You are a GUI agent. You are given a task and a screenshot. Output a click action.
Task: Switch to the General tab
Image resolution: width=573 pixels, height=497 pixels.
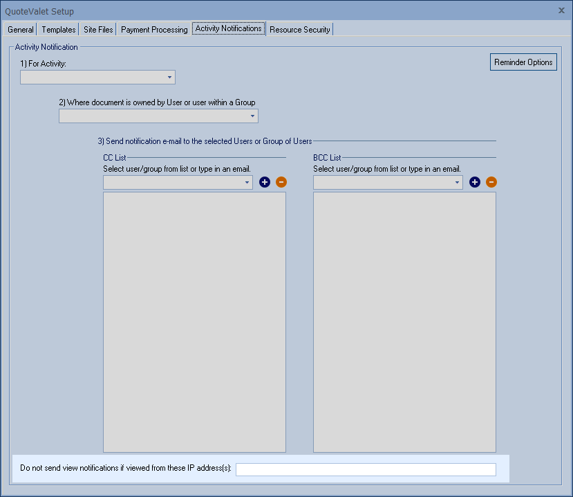[21, 29]
